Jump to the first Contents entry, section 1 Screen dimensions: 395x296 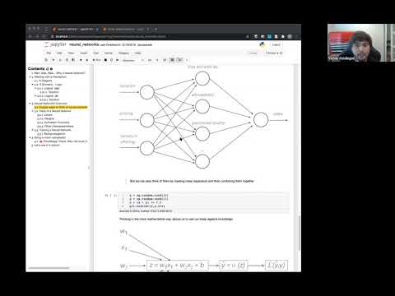pyautogui.click(x=58, y=73)
